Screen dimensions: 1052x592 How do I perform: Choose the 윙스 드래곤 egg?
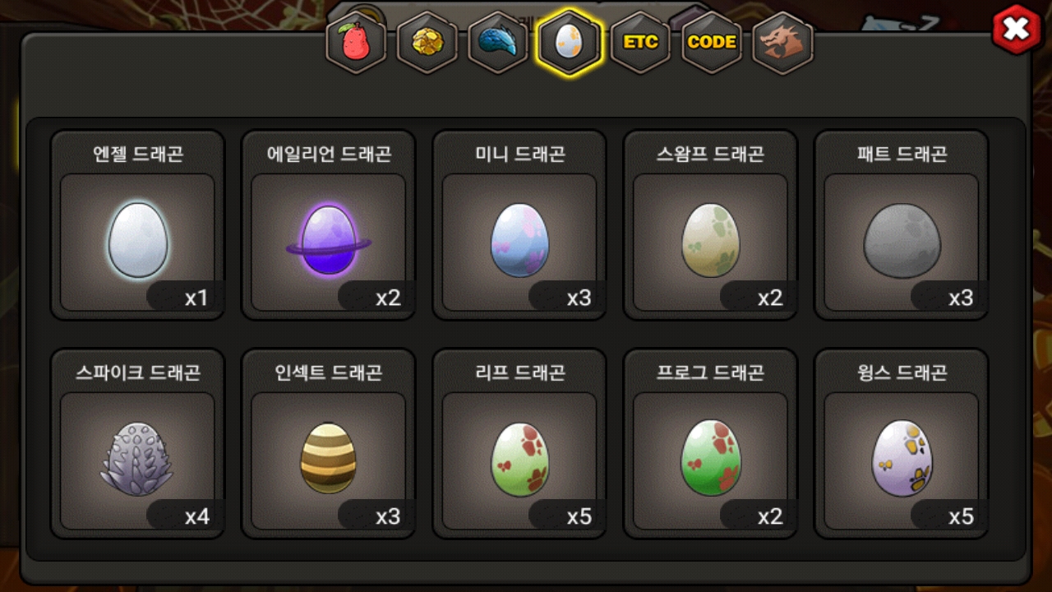[x=902, y=459]
